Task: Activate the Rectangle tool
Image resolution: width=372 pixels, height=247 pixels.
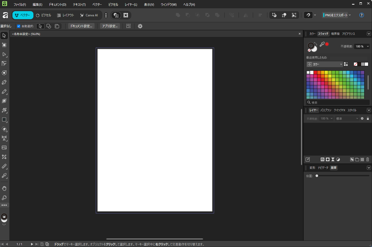Action: pyautogui.click(x=4, y=120)
